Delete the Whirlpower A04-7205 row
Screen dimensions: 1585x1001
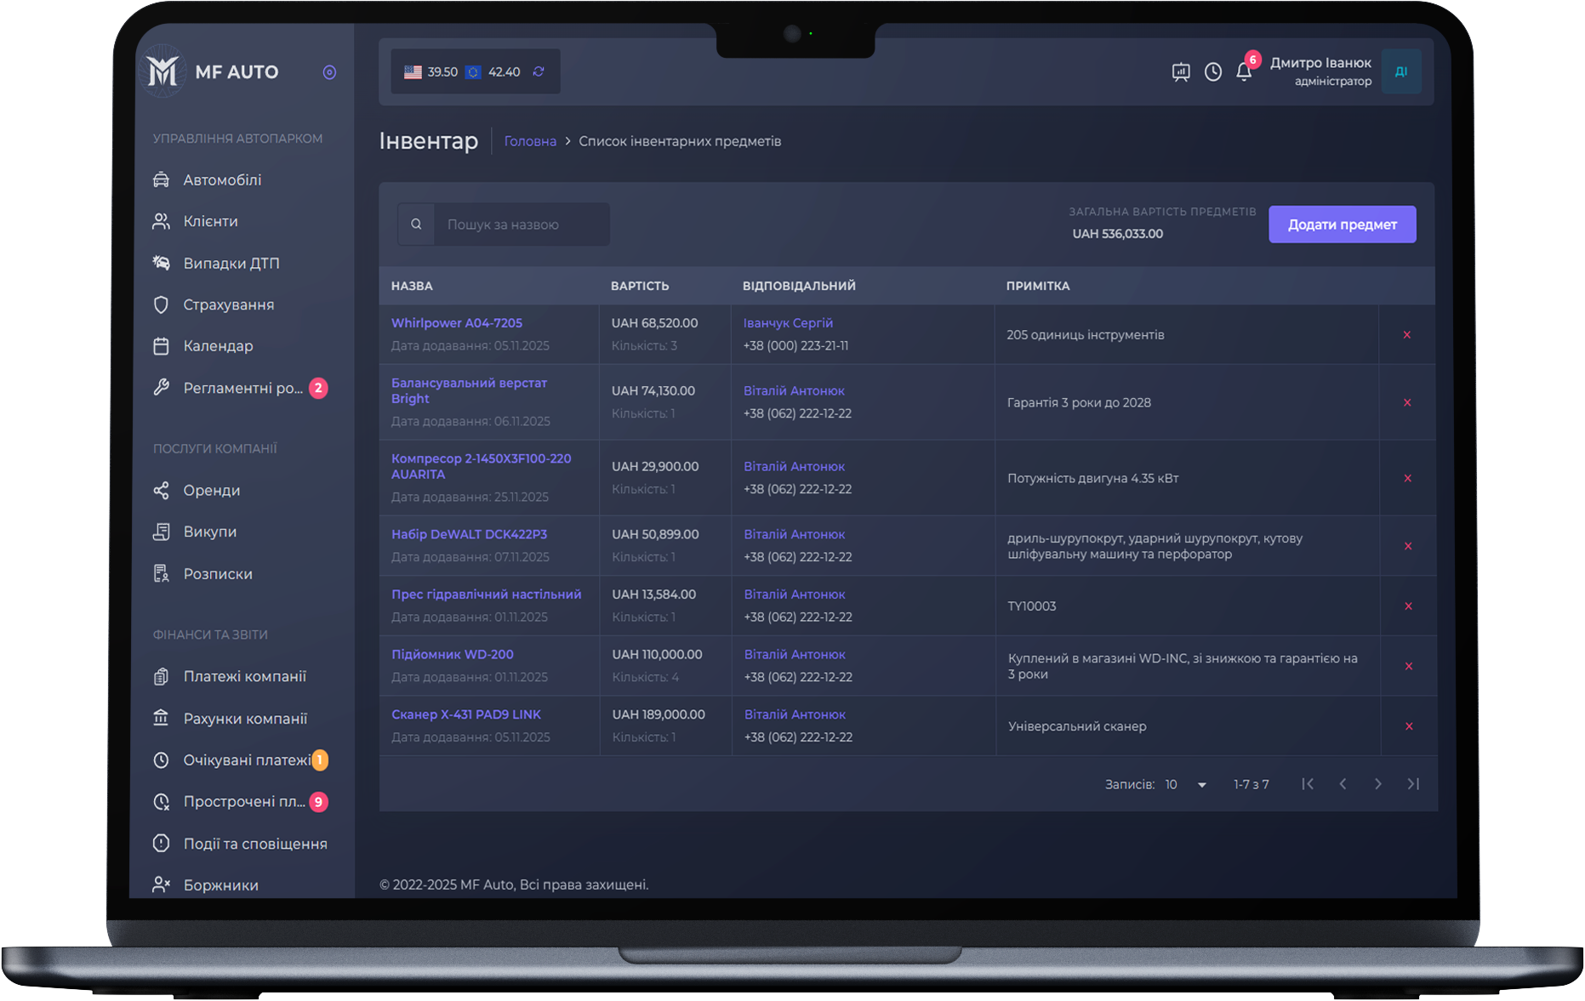[1407, 335]
